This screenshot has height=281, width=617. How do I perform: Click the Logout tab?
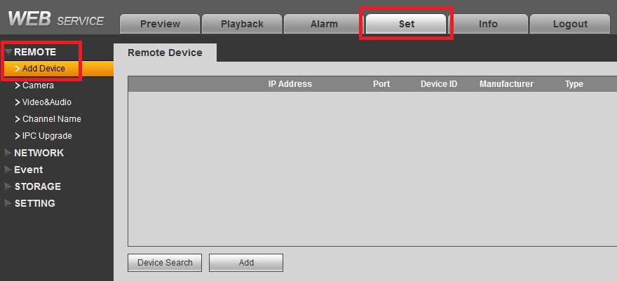tap(570, 24)
